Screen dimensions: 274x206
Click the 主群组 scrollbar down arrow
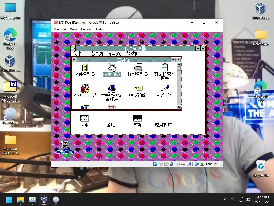[178, 107]
